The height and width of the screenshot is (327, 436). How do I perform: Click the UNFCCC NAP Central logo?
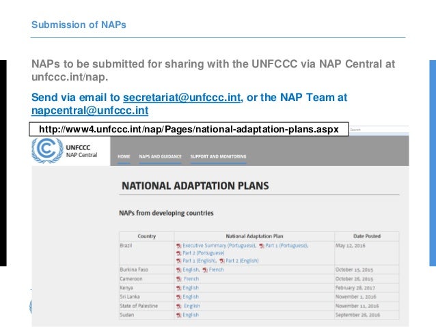pos(65,150)
